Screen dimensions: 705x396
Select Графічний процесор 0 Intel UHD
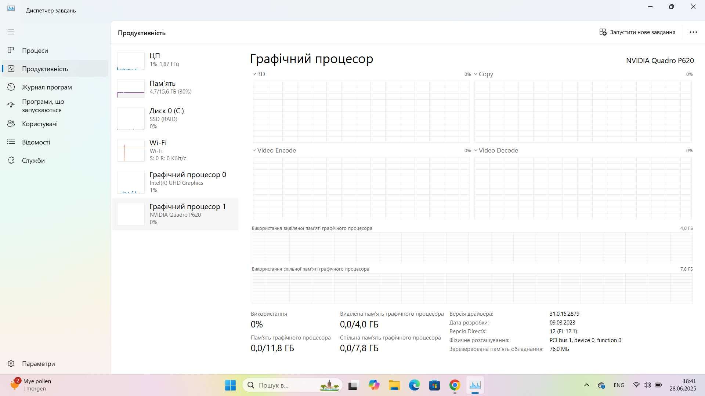click(176, 182)
